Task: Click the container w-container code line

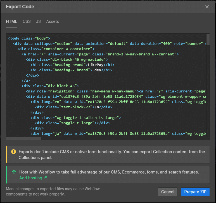Action: pyautogui.click(x=56, y=49)
